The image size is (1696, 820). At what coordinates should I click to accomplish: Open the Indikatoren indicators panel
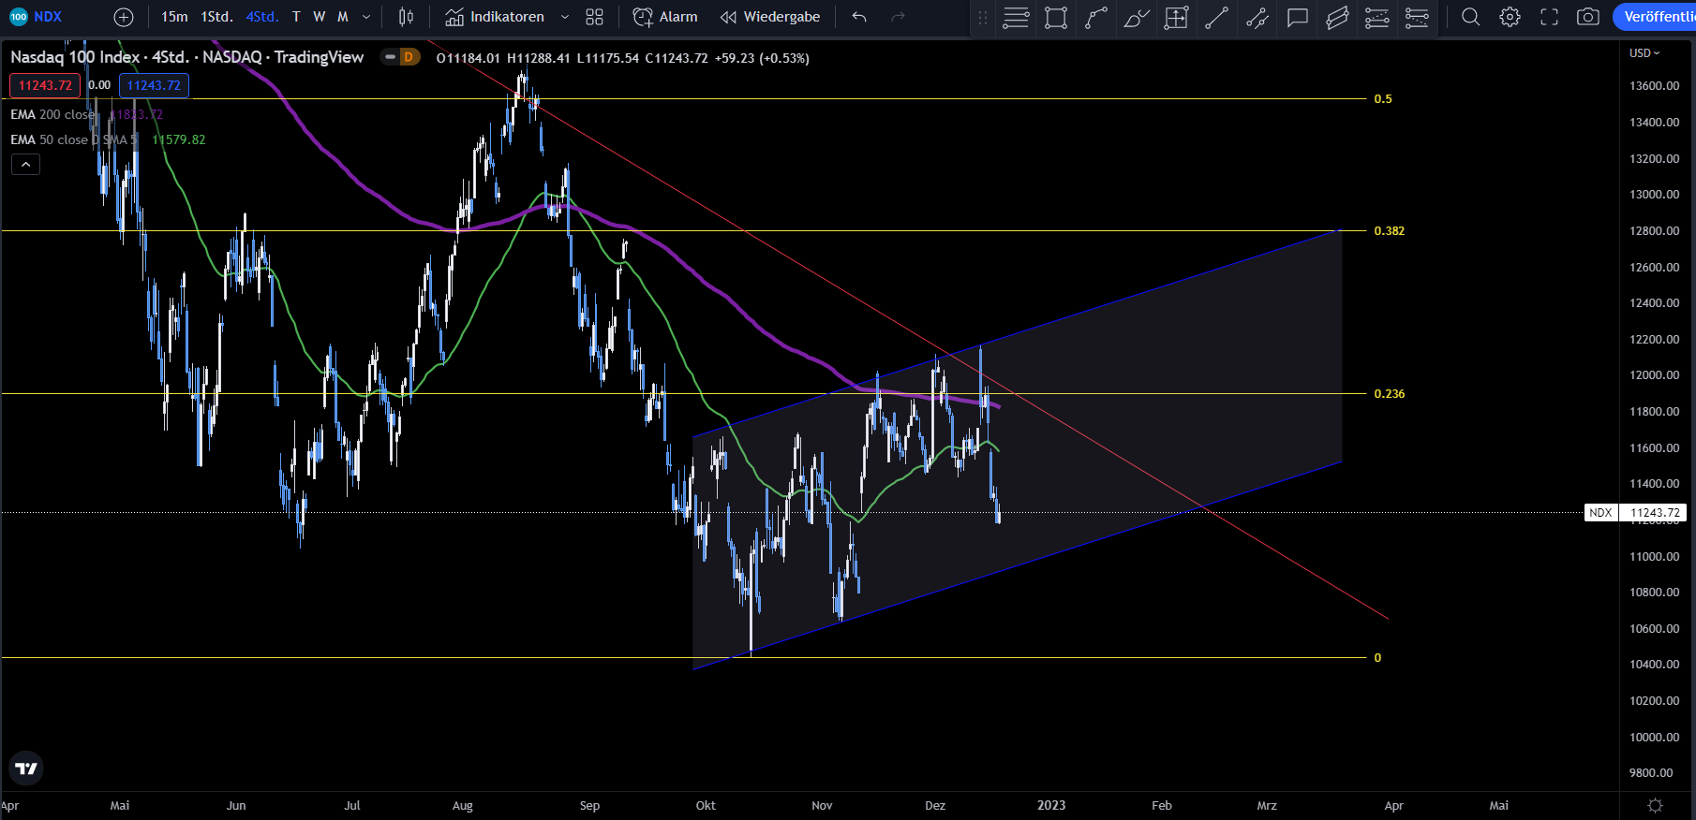(x=495, y=17)
